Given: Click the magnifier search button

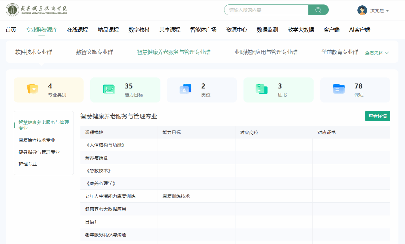Looking at the screenshot, I should click(x=318, y=10).
